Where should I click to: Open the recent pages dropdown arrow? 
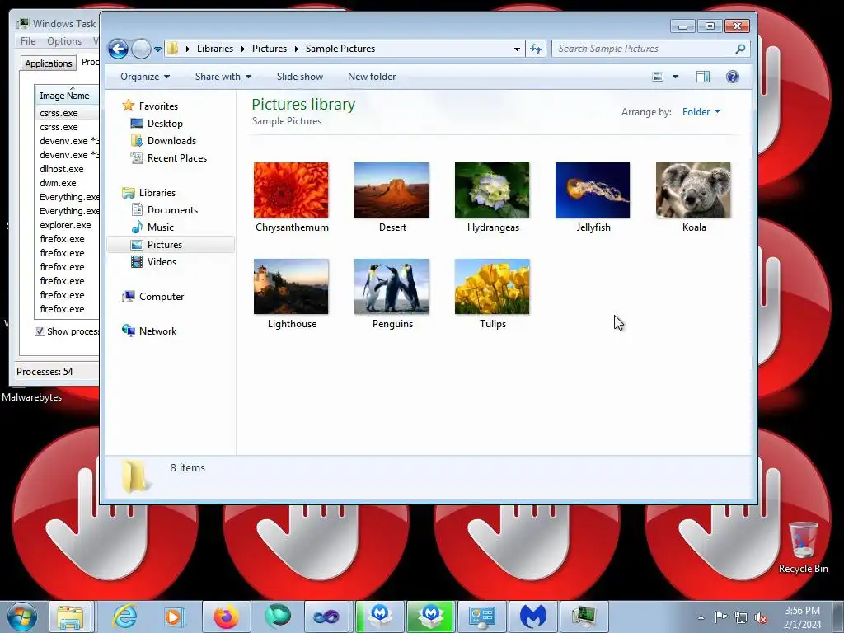[157, 49]
